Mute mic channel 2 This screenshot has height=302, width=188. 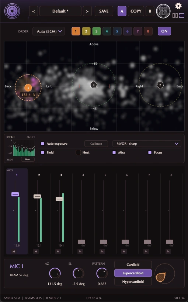pos(36,251)
